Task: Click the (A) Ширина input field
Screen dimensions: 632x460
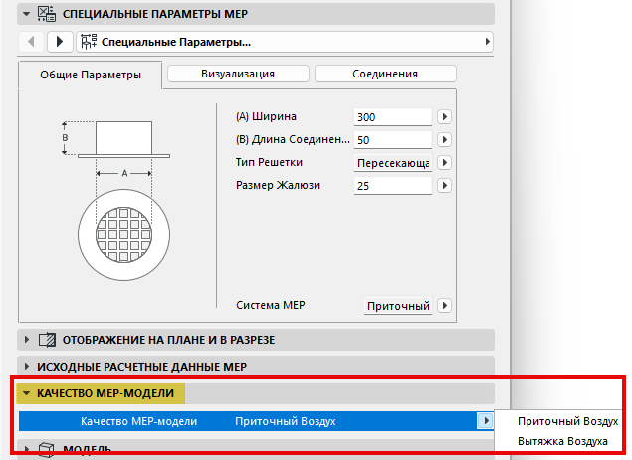Action: 392,117
